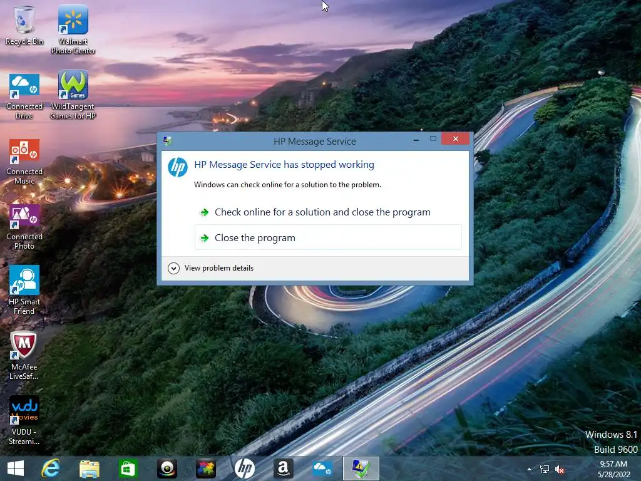Close the HP Message Service dialog
This screenshot has width=641, height=481.
click(x=455, y=138)
